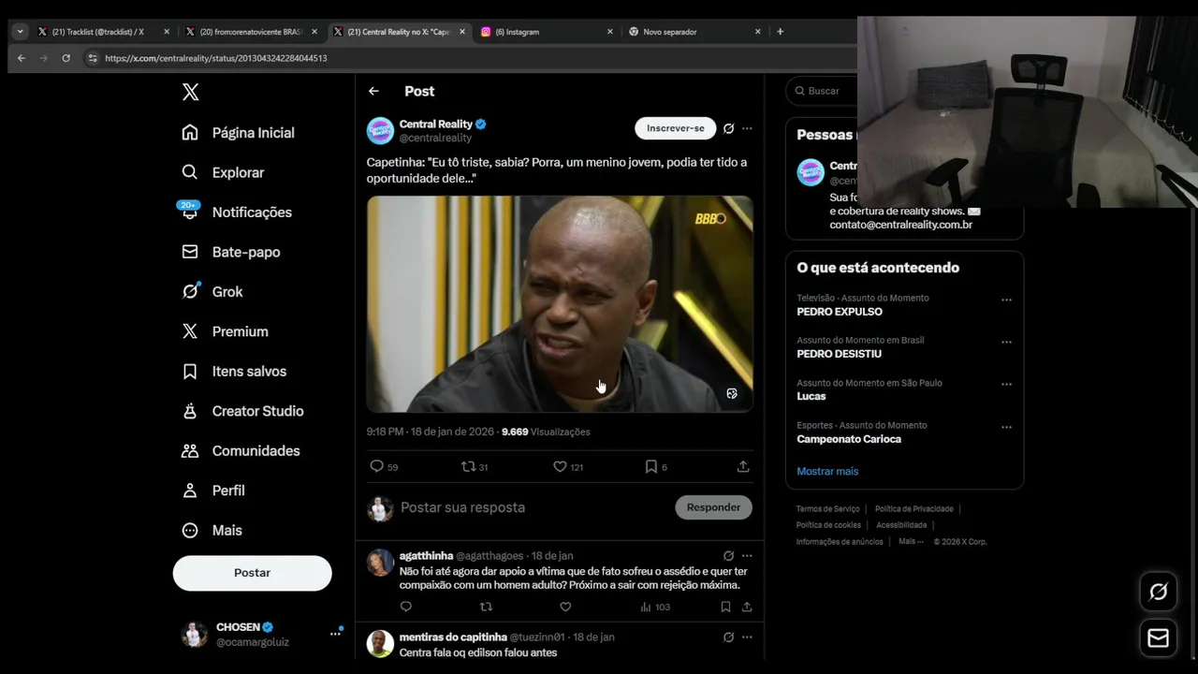Open options for PEDRO DESISTIU trend
The image size is (1198, 674).
pyautogui.click(x=1006, y=343)
